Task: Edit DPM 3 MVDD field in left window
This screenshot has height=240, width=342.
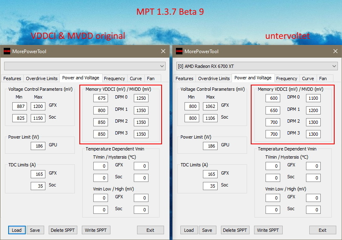Action: [141, 134]
